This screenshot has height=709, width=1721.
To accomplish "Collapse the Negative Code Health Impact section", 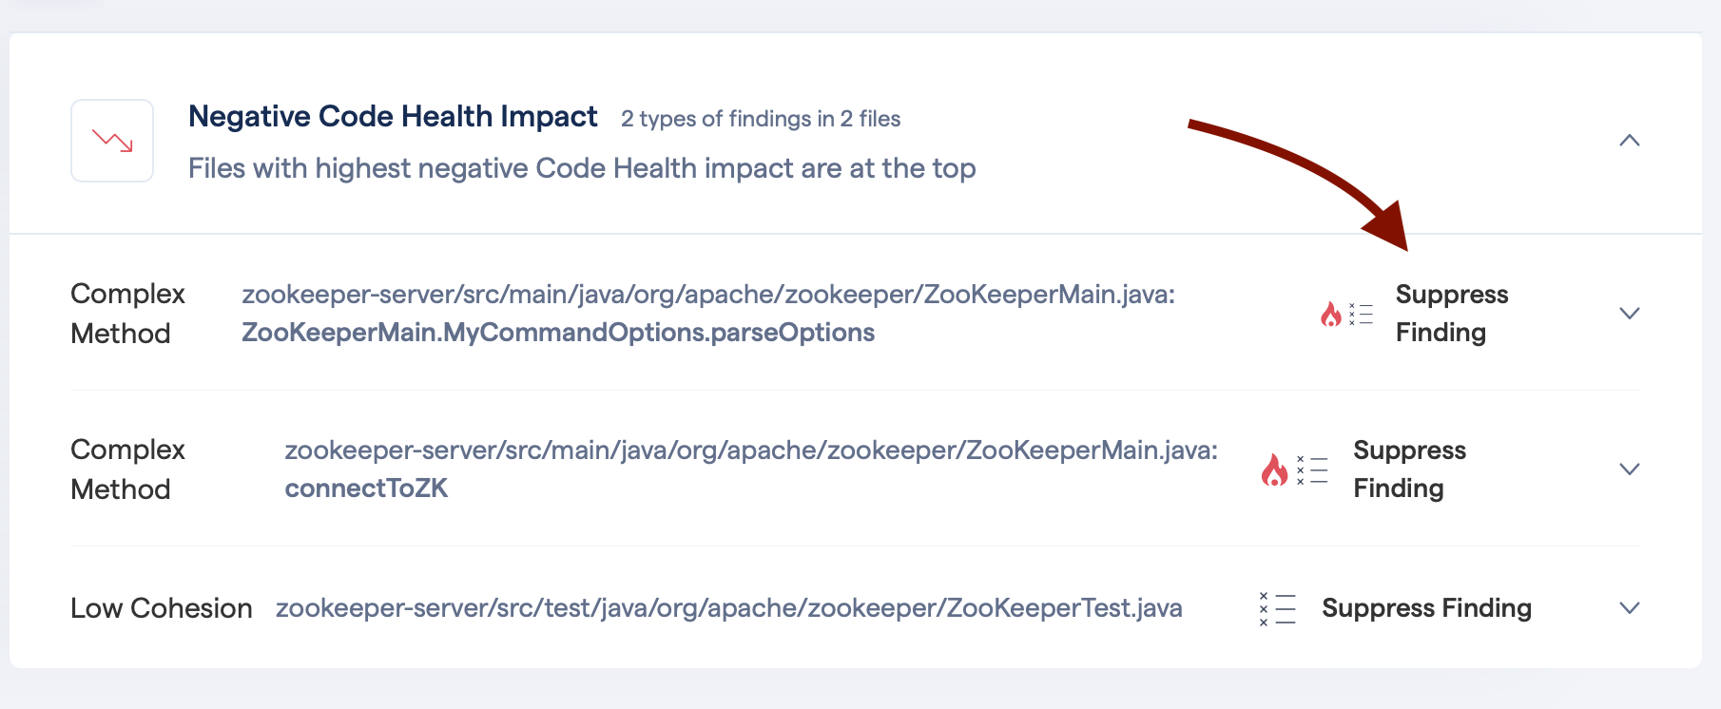I will (1631, 141).
